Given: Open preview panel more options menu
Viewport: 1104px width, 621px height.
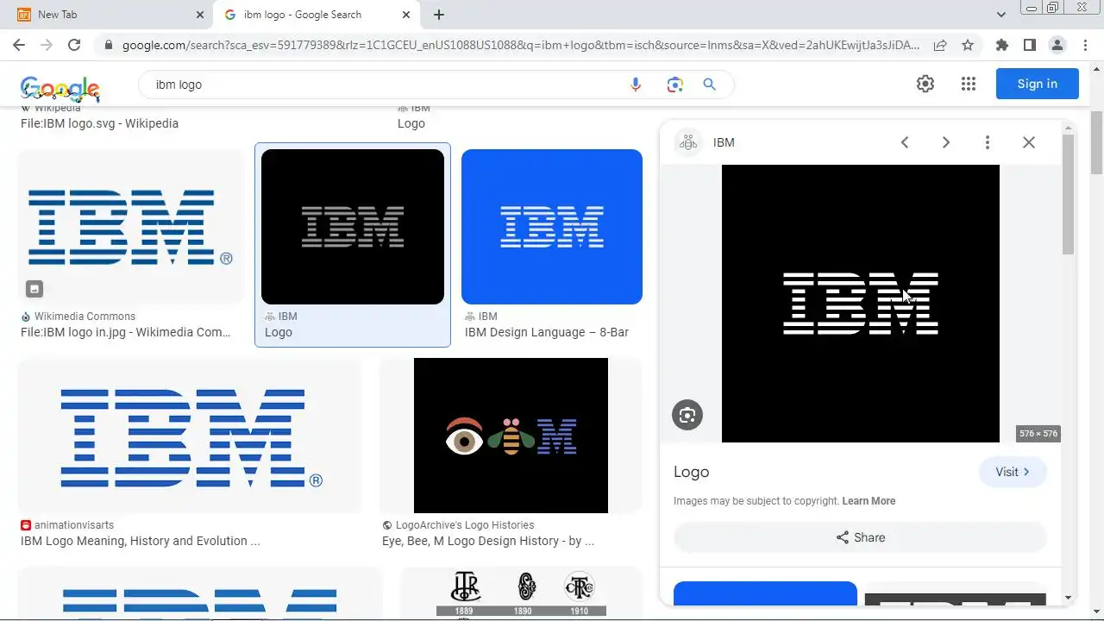Looking at the screenshot, I should coord(988,142).
